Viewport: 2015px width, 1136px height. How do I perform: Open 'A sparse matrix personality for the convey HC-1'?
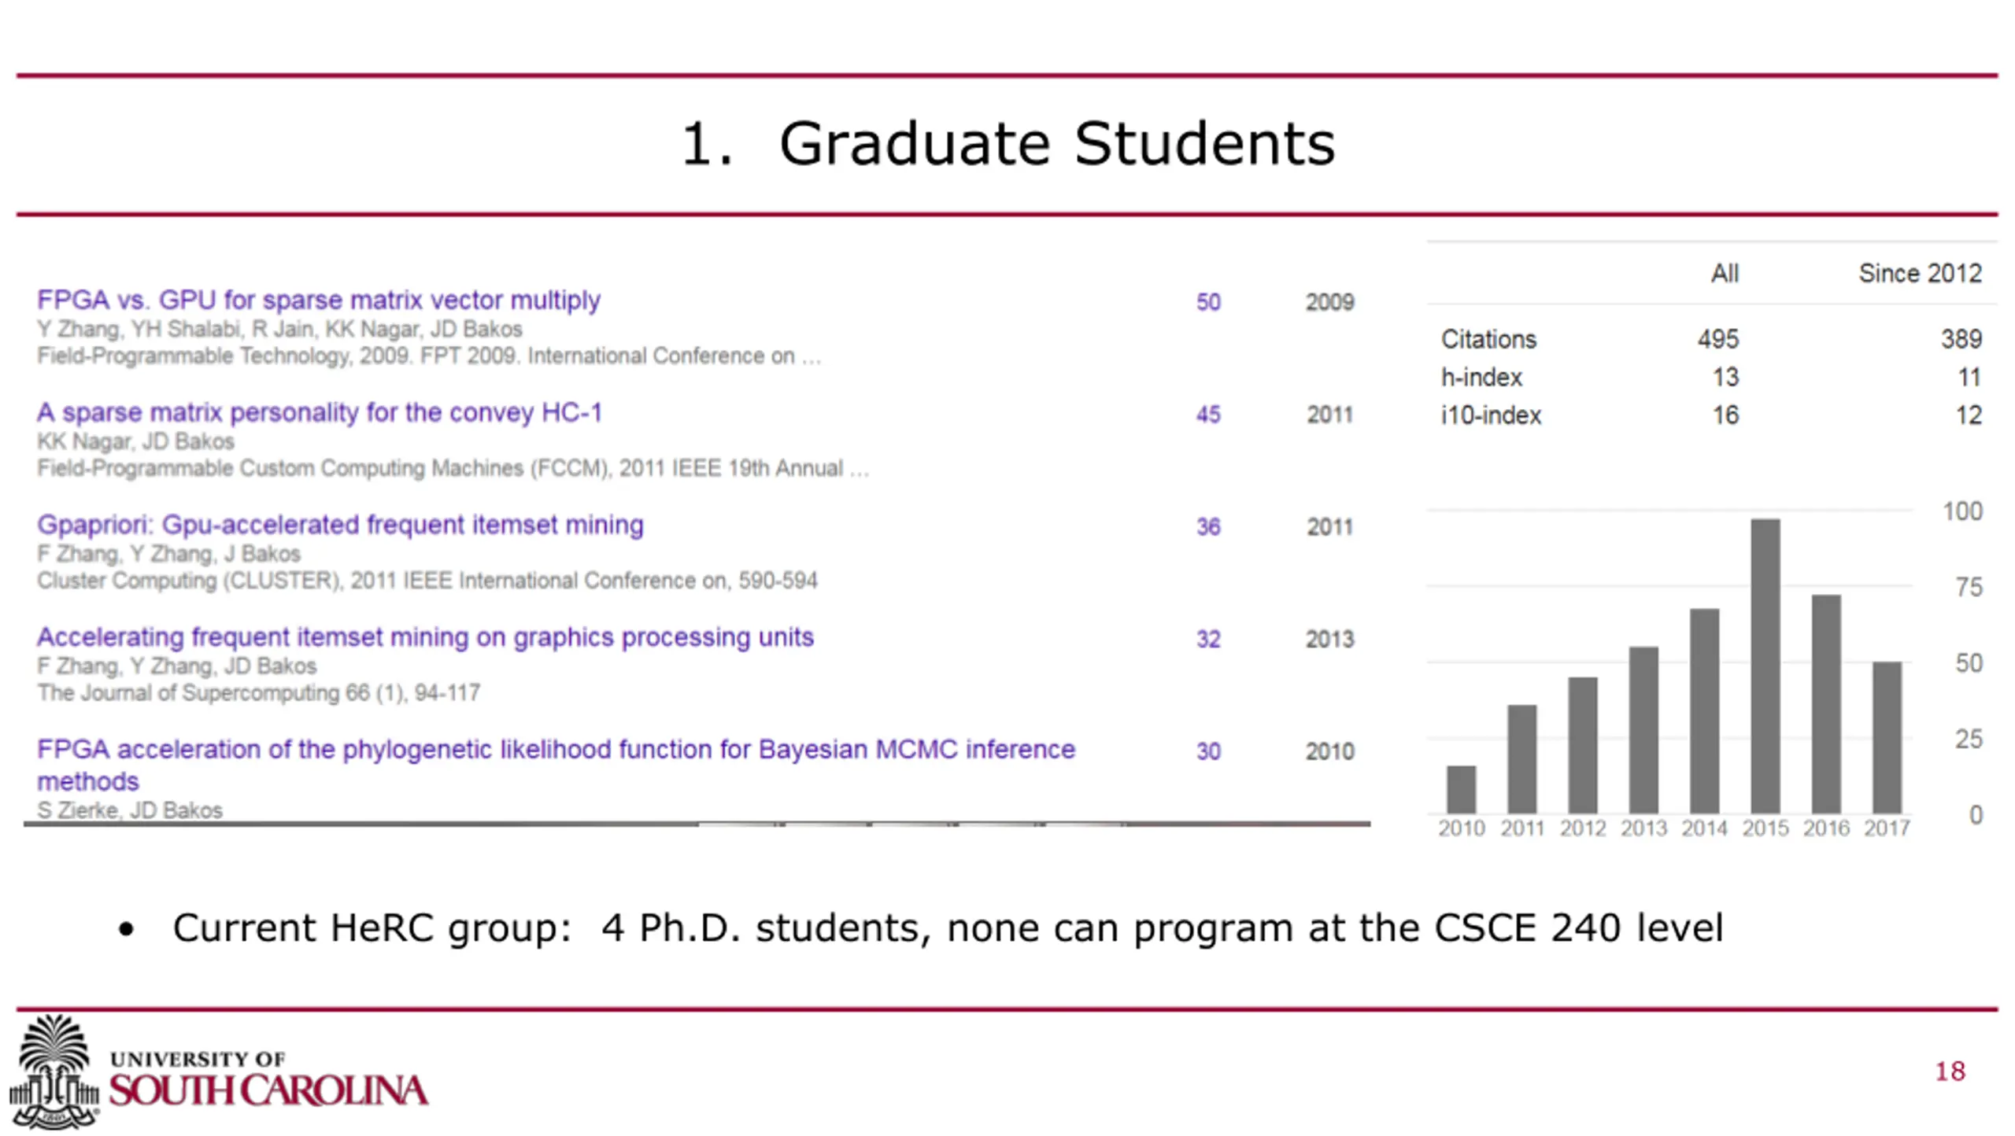point(319,412)
